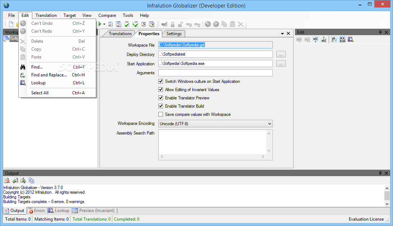Screen dimensions: 393x226
Task: Browse for Deploy Directory with ellipsis button
Action: tap(281, 55)
